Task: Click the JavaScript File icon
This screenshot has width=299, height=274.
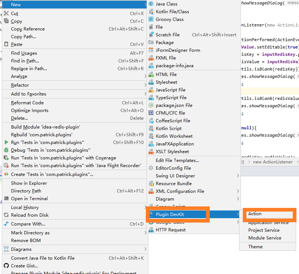Action: pos(151,90)
